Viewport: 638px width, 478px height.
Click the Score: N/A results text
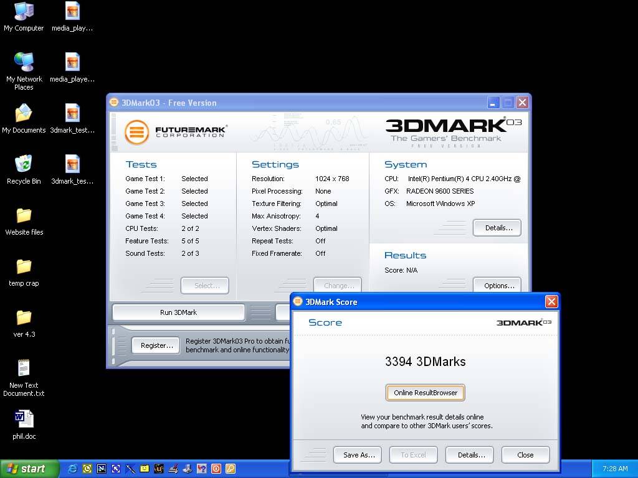[401, 270]
